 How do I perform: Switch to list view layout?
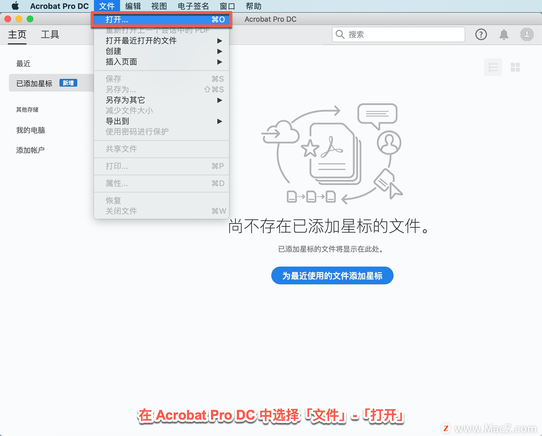pyautogui.click(x=493, y=67)
